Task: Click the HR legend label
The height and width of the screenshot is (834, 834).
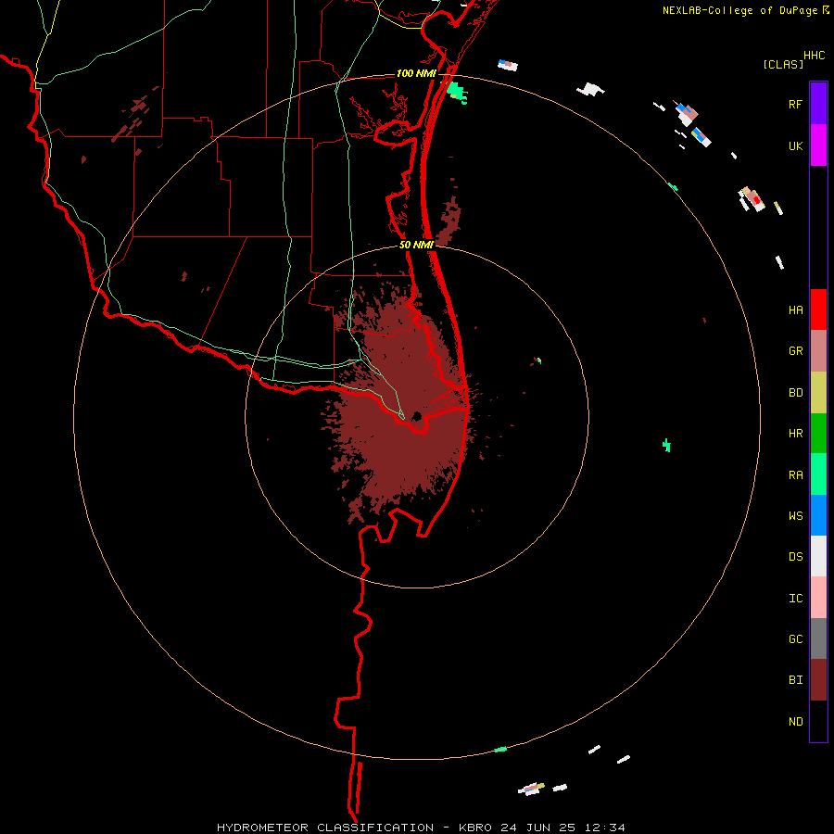Action: pyautogui.click(x=795, y=434)
